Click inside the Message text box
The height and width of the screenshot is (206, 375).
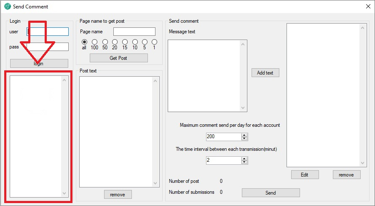pos(204,76)
